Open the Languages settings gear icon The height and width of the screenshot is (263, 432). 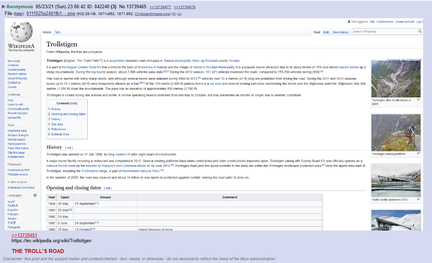pos(35,195)
